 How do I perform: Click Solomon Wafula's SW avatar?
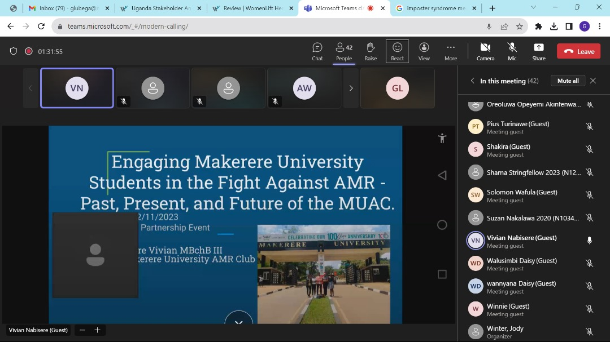476,195
